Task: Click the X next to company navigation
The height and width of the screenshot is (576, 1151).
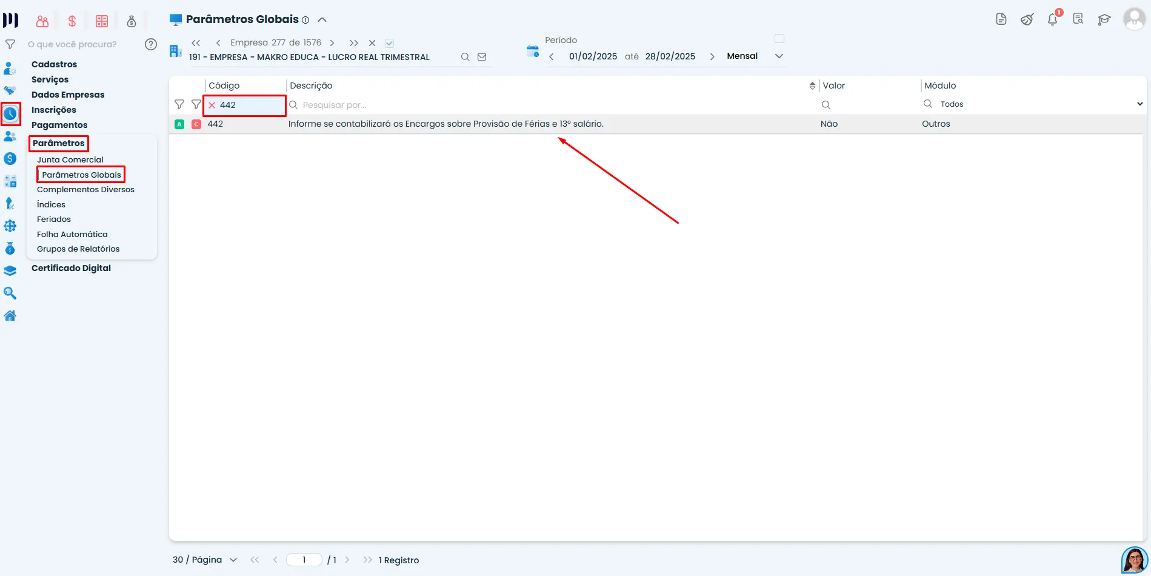Action: click(372, 43)
